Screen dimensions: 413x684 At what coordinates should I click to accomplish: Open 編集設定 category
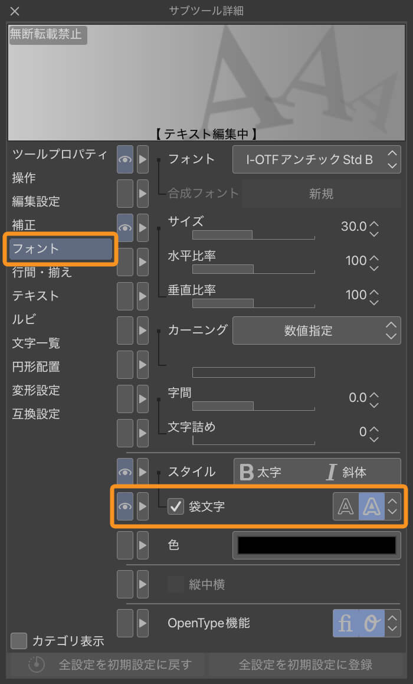coord(36,201)
